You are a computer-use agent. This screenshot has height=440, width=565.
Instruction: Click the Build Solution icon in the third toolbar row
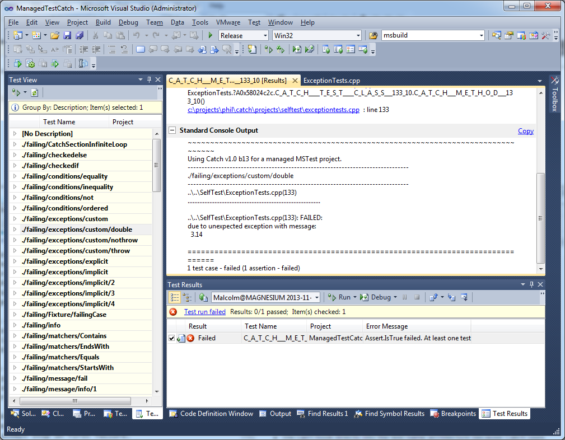coord(18,64)
